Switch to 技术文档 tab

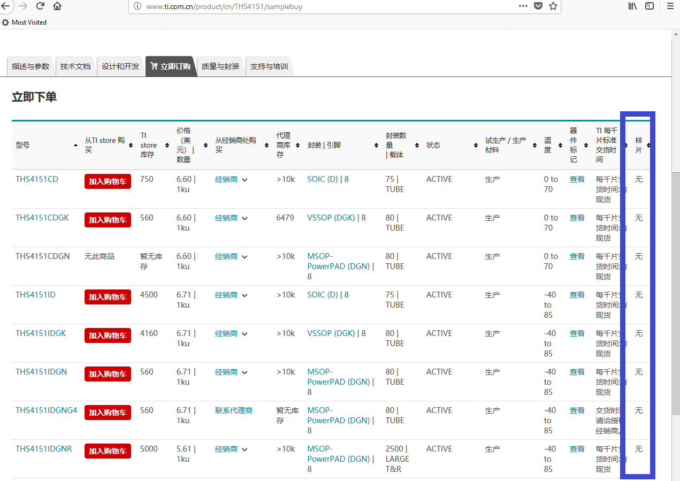75,66
